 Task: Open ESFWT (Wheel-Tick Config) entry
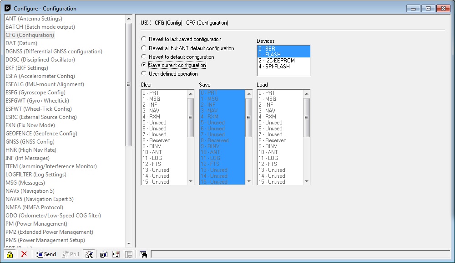tap(39, 109)
